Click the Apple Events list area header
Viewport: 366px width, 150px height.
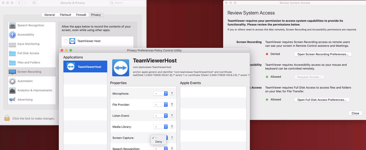tap(190, 83)
